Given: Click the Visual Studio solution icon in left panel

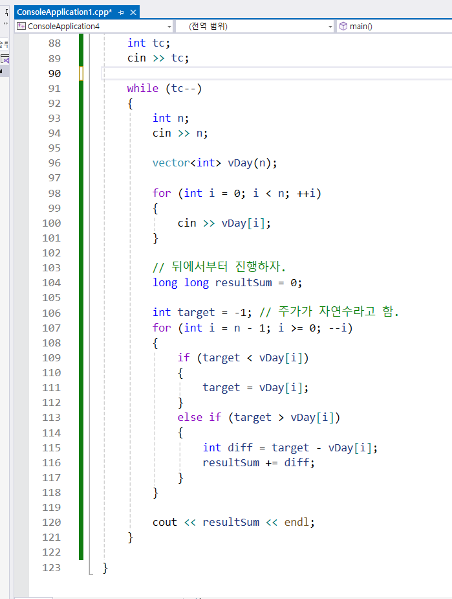Looking at the screenshot, I should (x=5, y=59).
